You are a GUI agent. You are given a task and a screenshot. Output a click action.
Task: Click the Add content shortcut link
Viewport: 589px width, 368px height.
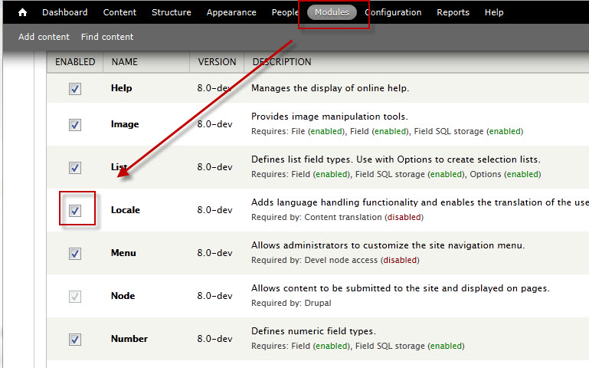click(44, 37)
